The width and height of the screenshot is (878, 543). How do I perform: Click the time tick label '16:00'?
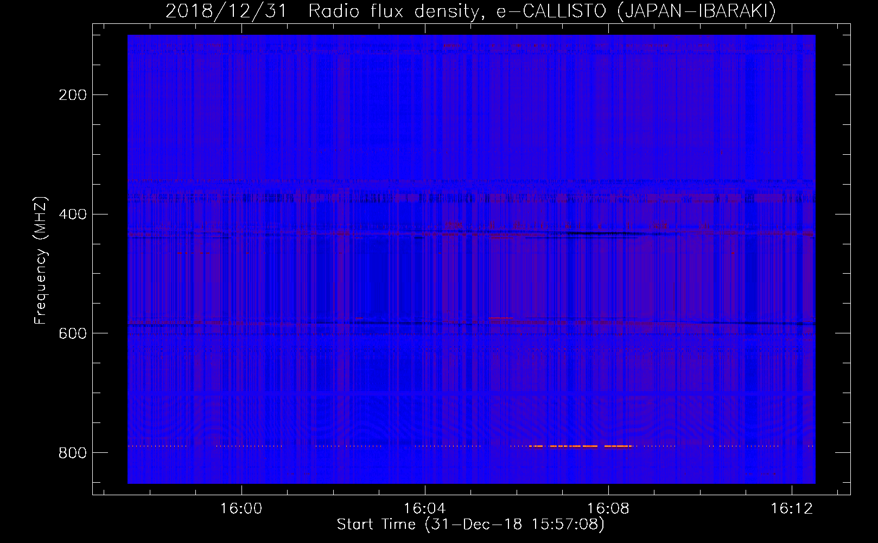point(241,508)
